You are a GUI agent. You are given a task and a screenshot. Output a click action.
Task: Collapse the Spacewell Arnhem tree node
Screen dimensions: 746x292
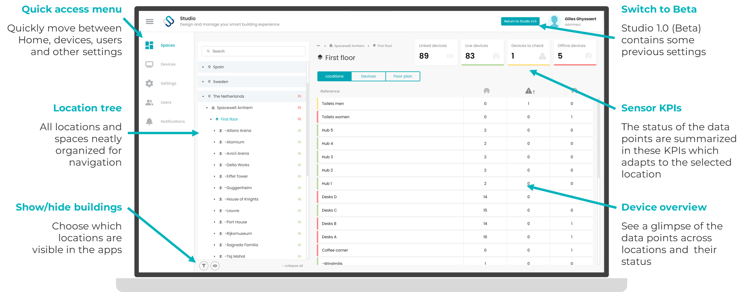point(207,108)
